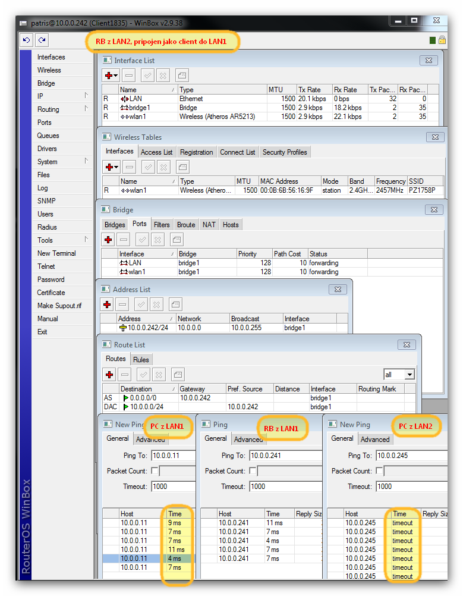The height and width of the screenshot is (596, 463).
Task: Click the disable X button in Wireless Tables
Action: 163,167
